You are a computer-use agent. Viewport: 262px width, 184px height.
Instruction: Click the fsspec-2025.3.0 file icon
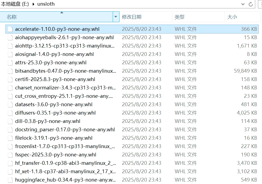tap(10, 155)
